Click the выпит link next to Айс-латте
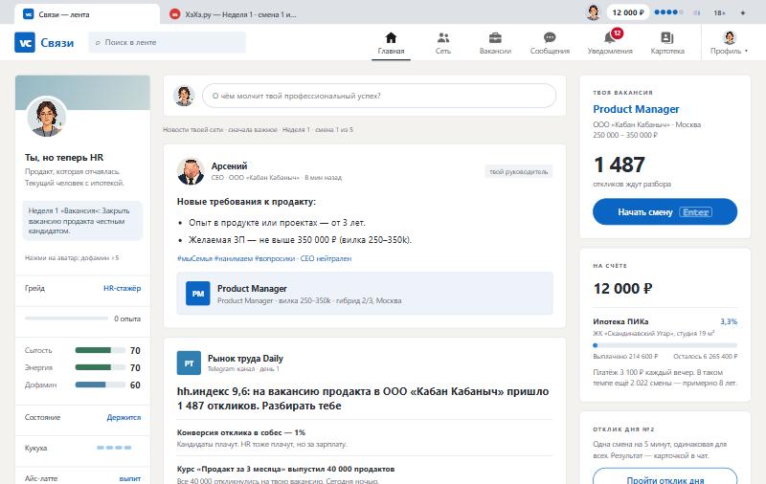This screenshot has height=484, width=766. coord(130,478)
